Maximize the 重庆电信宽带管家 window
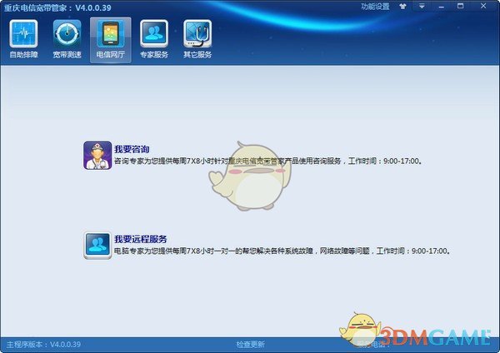This screenshot has height=353, width=500. (x=461, y=6)
